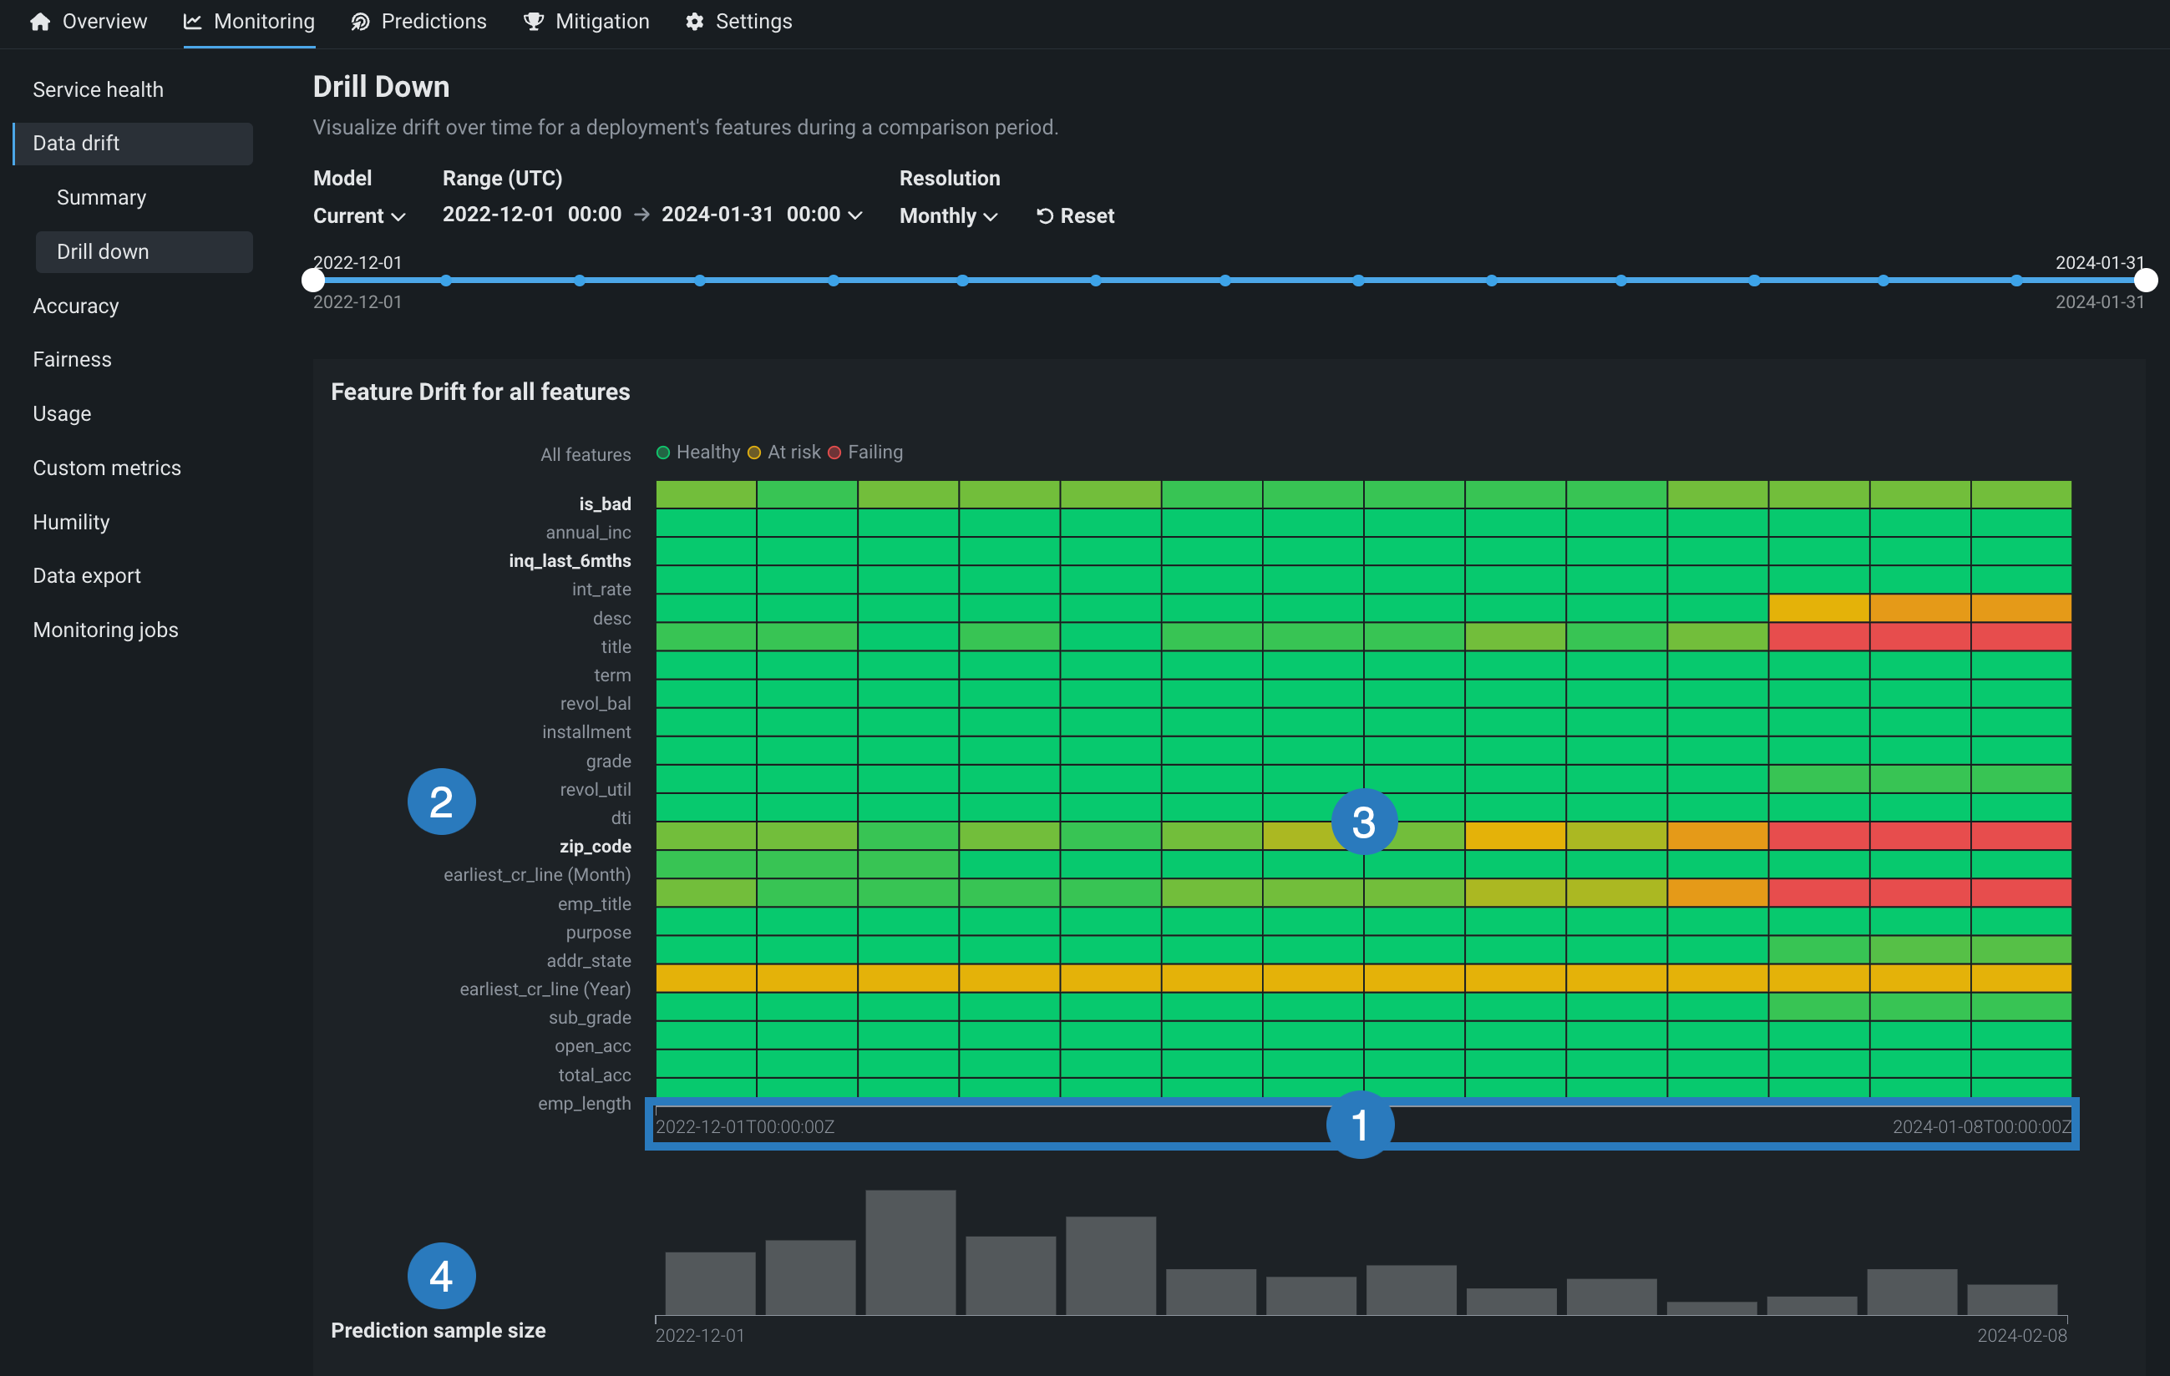This screenshot has width=2170, height=1376.
Task: Click the first is_bad heatmap cell
Action: 706,493
